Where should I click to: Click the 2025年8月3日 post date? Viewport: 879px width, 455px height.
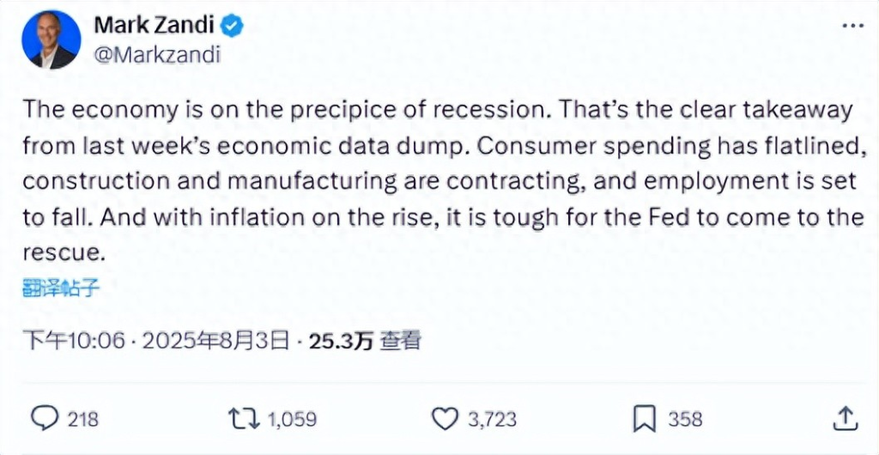coord(215,340)
